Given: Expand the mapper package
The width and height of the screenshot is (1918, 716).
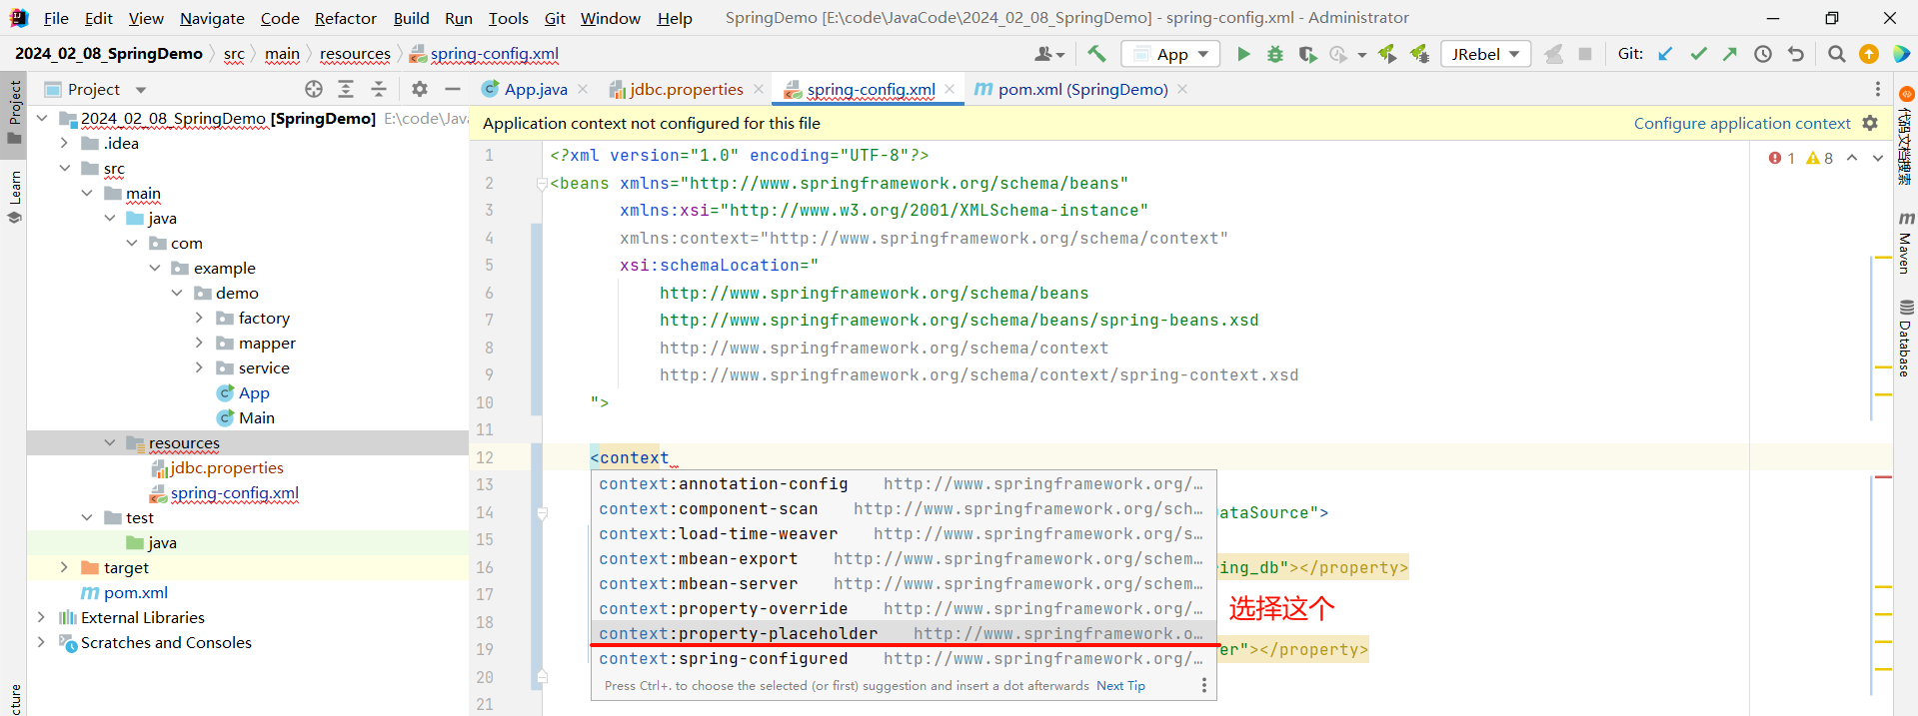Looking at the screenshot, I should click(x=199, y=343).
